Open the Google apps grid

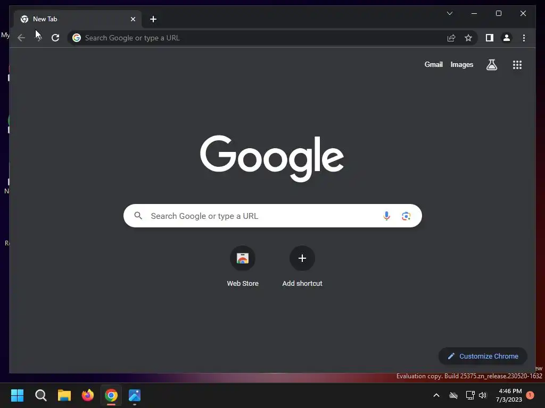pos(517,64)
